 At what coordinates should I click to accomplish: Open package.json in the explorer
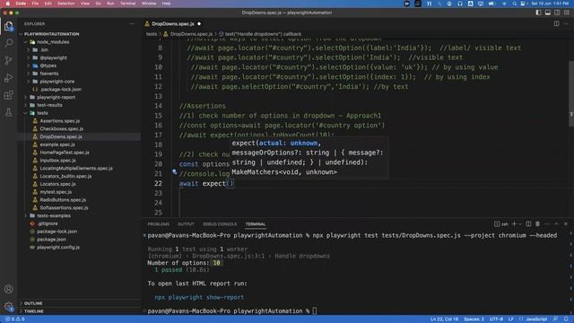point(51,240)
